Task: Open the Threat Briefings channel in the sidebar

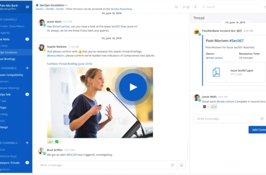Action: 8,59
